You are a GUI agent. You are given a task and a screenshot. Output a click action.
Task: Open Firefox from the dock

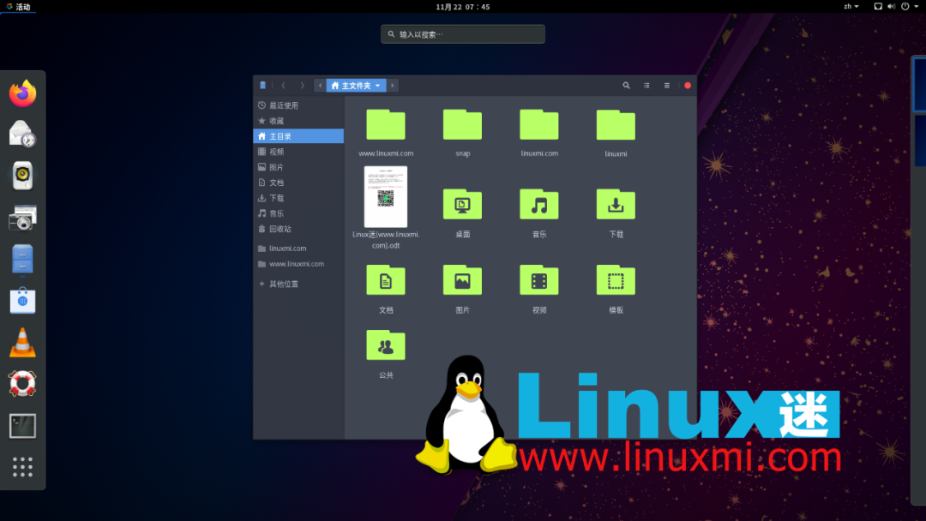click(x=22, y=93)
